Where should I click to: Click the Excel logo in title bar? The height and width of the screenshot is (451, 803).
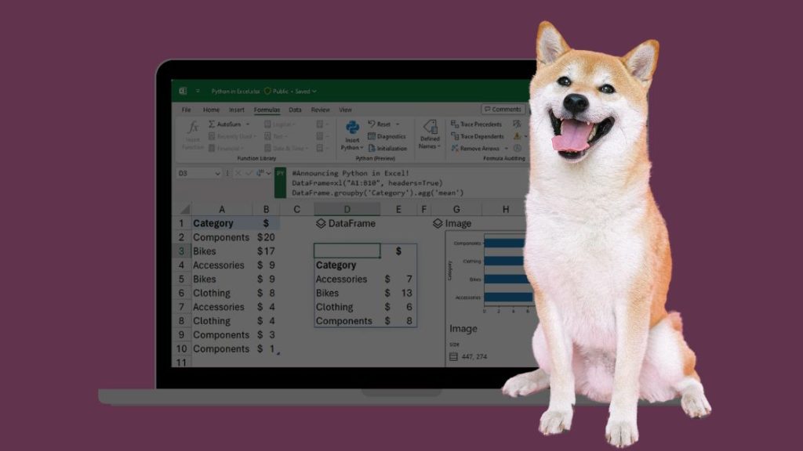183,91
